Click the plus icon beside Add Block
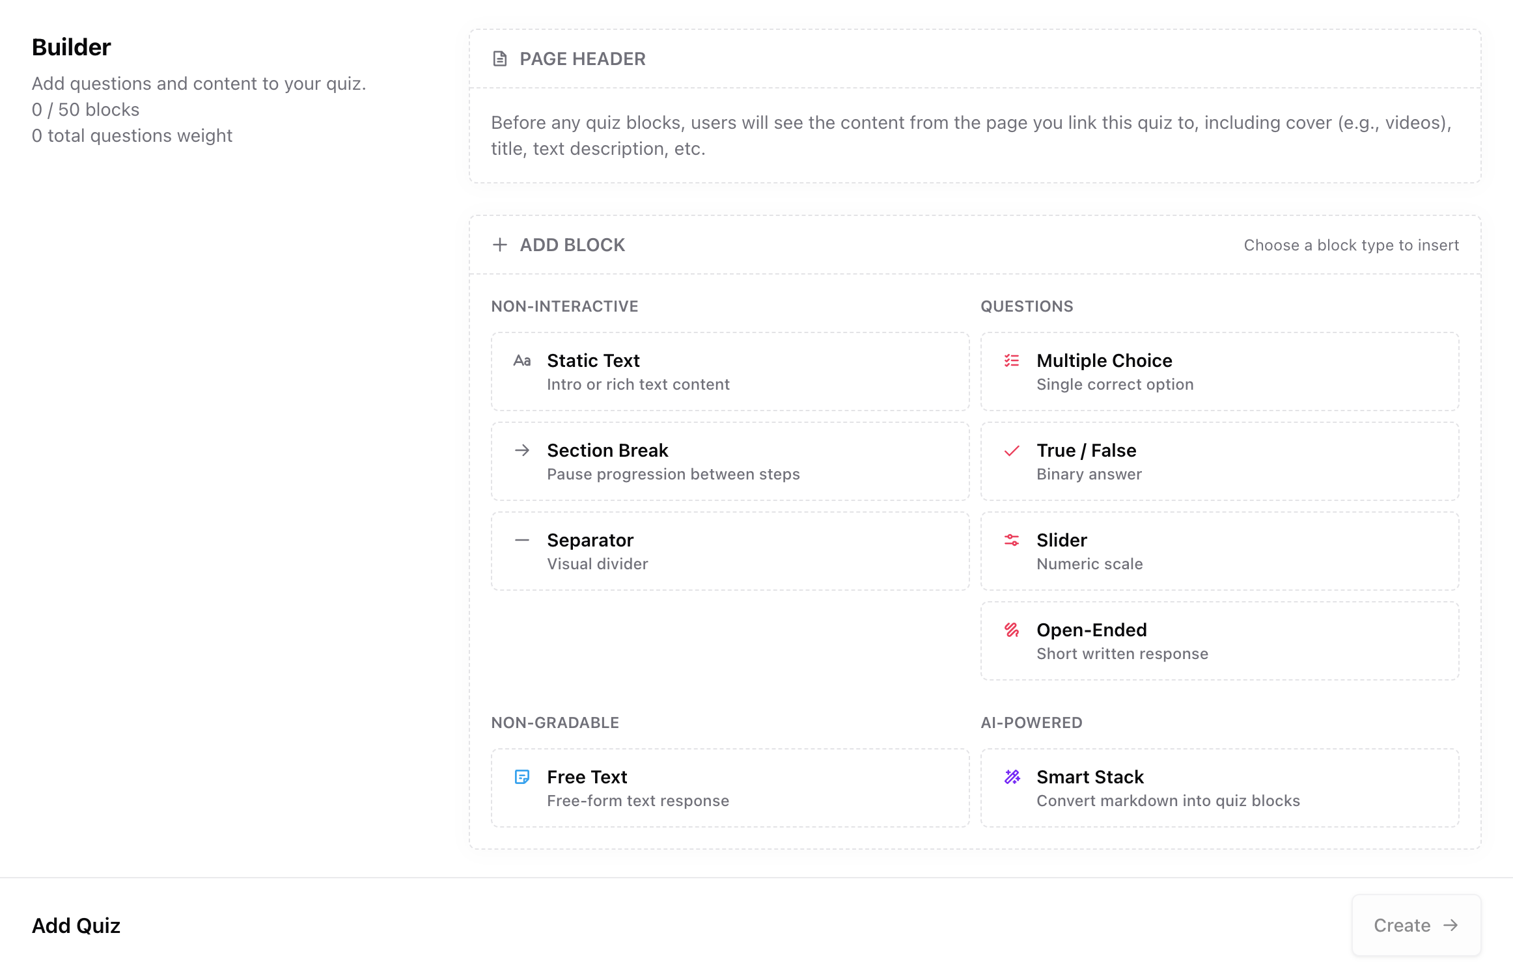 (x=499, y=245)
